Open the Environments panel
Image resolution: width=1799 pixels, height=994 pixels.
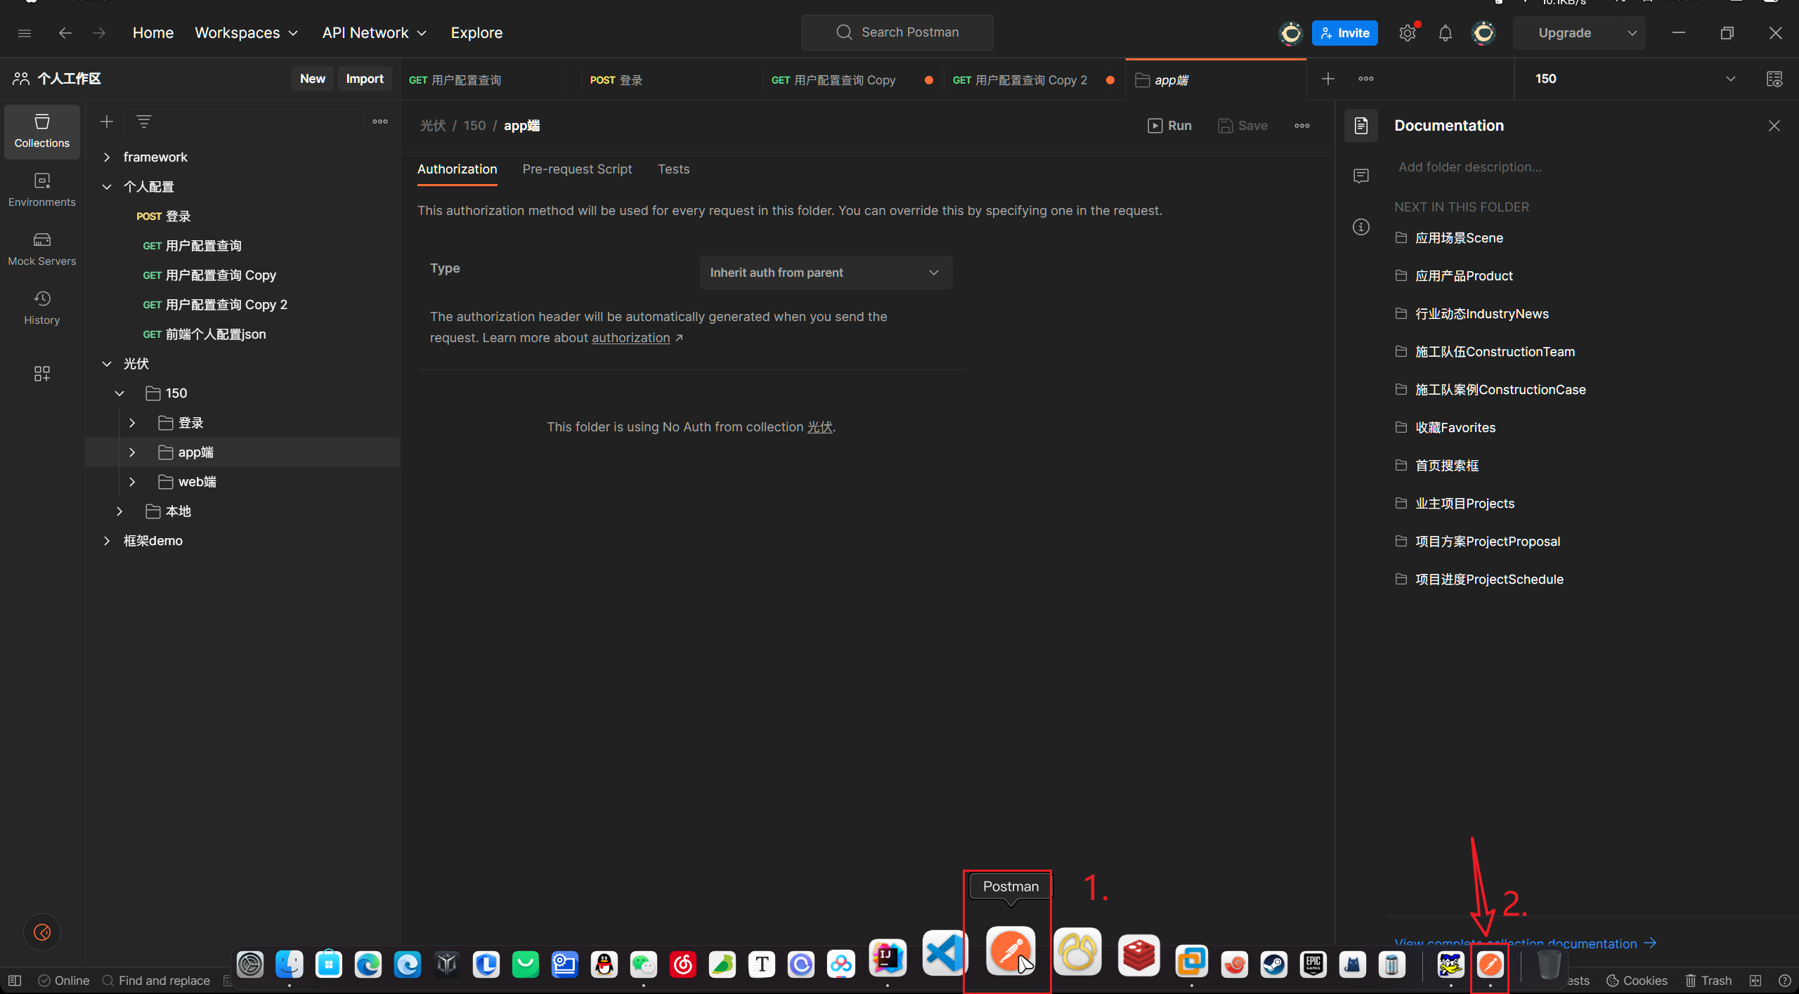41,188
